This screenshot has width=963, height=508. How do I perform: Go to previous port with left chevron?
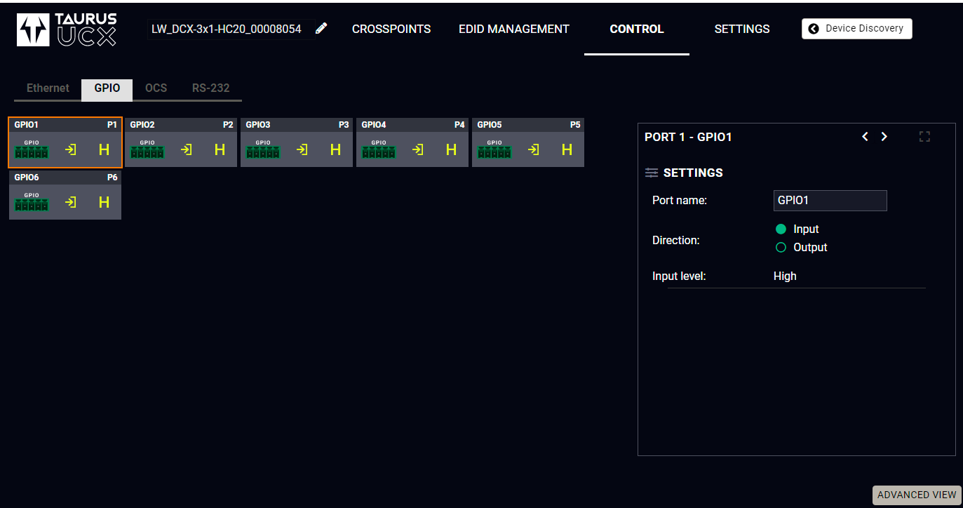[865, 137]
